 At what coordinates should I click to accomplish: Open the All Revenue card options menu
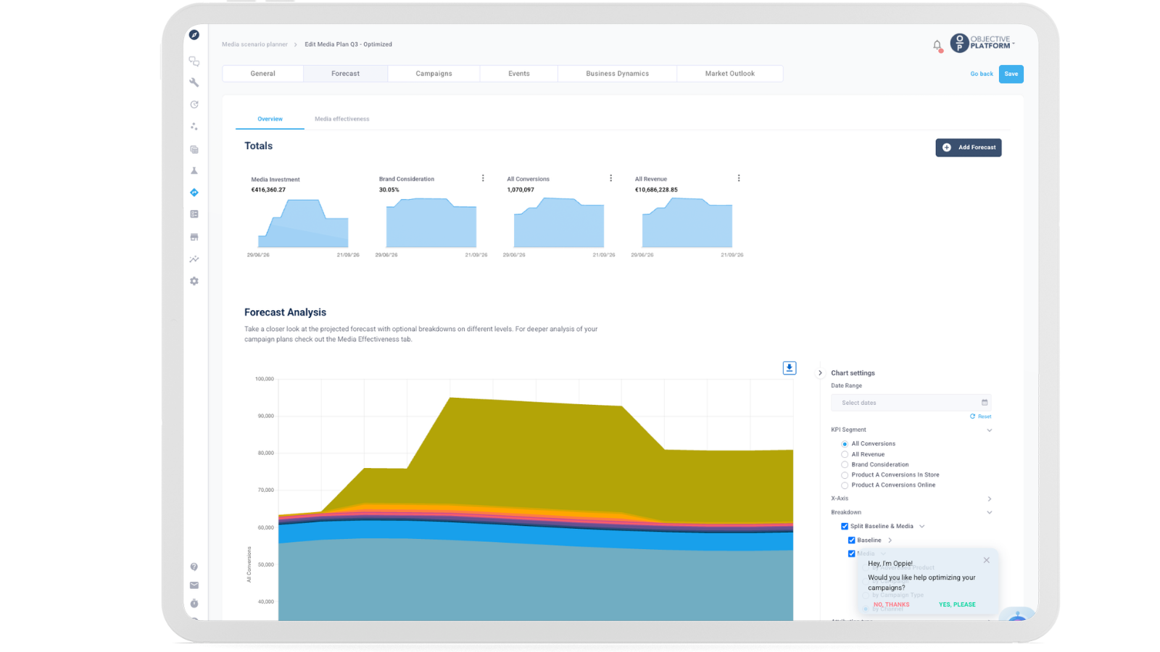pos(739,178)
